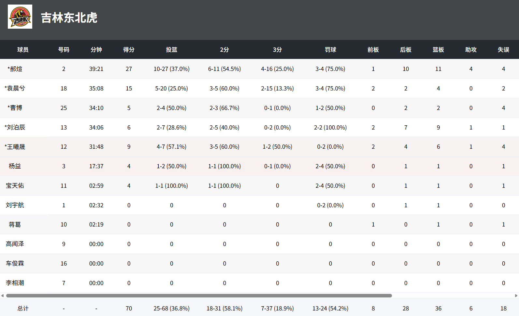519x316 pixels.
Task: Open player *郝煊 in the roster
Action: pos(15,69)
